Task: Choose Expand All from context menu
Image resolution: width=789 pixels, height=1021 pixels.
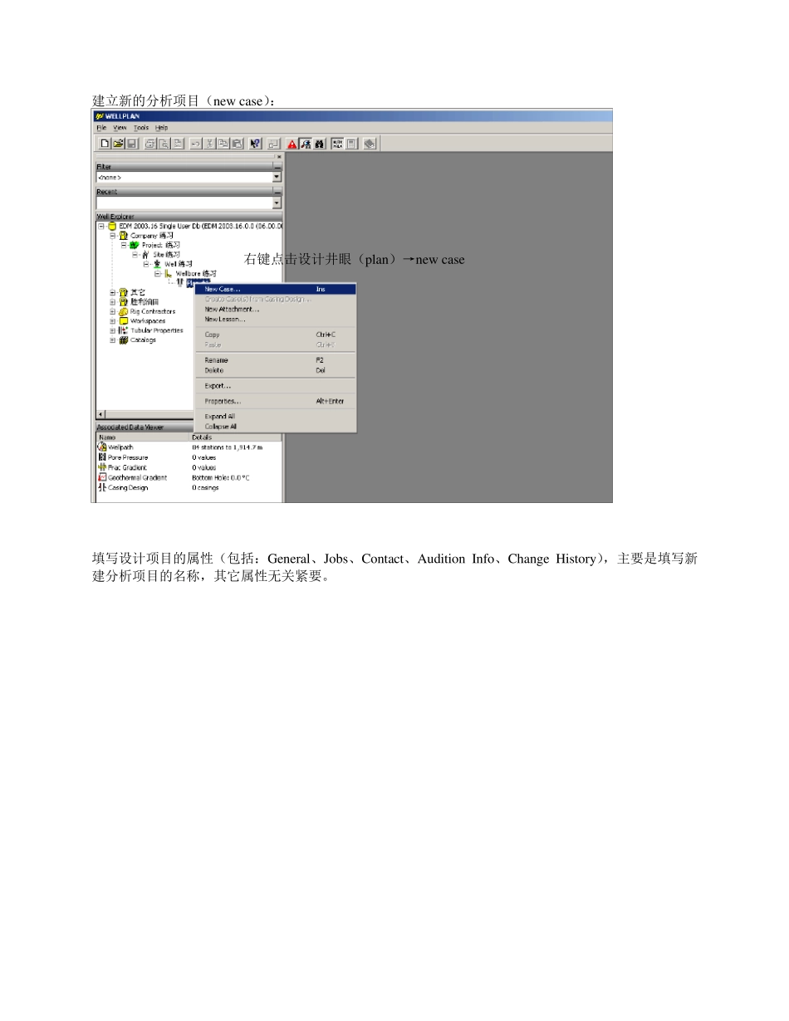Action: click(x=275, y=417)
